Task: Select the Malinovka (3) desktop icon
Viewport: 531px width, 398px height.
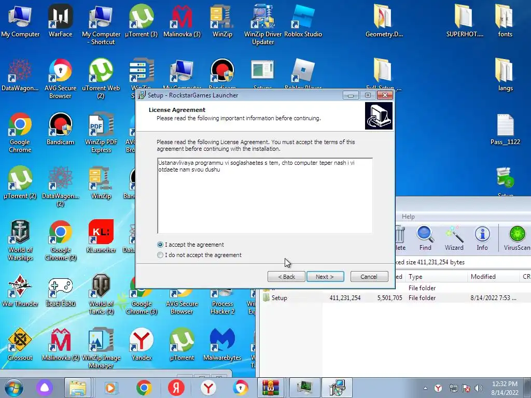Action: (182, 21)
